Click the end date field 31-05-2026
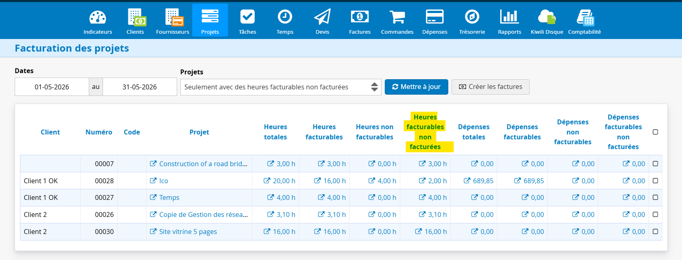The width and height of the screenshot is (682, 260). (x=140, y=87)
